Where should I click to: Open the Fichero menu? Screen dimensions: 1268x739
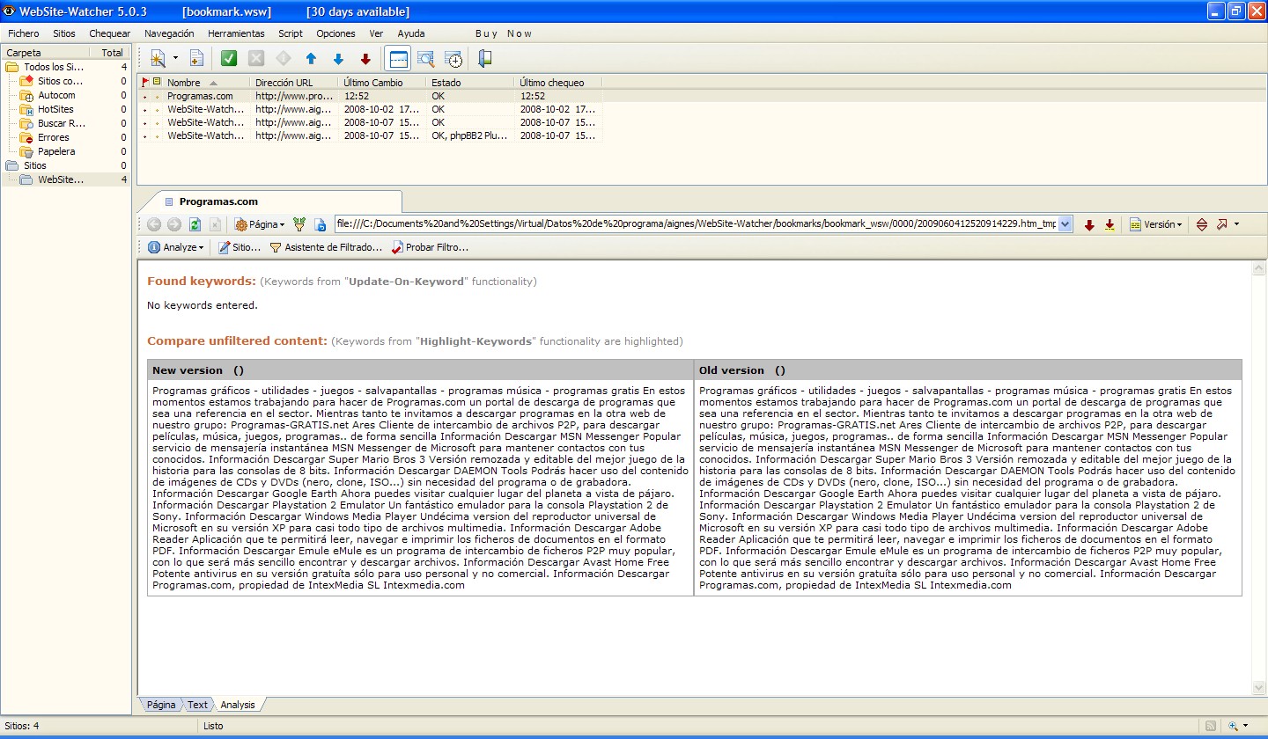pos(24,33)
